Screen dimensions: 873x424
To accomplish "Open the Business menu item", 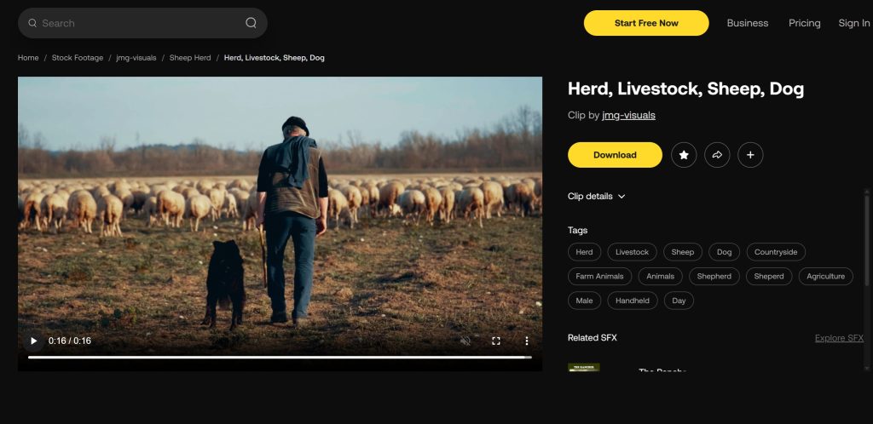I will click(747, 23).
